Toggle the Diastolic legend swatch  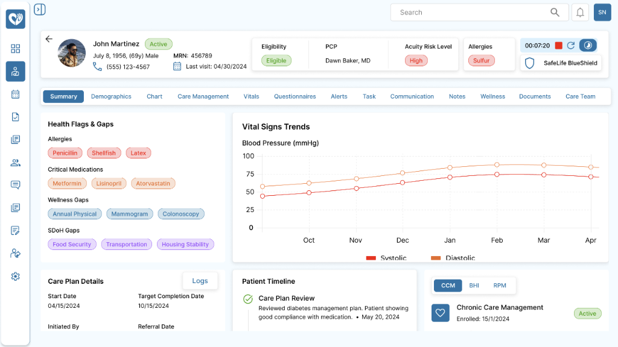click(436, 258)
